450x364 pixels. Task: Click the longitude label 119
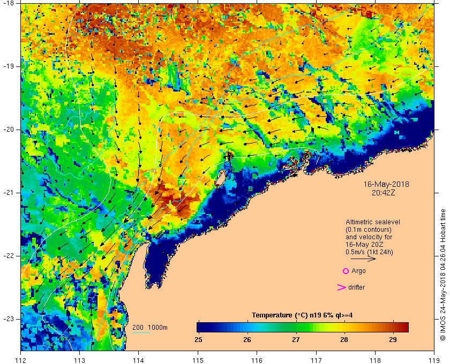click(434, 360)
